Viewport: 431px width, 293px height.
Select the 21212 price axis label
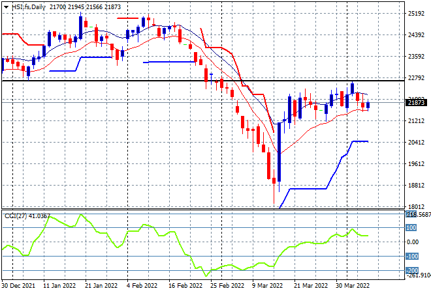pyautogui.click(x=416, y=121)
